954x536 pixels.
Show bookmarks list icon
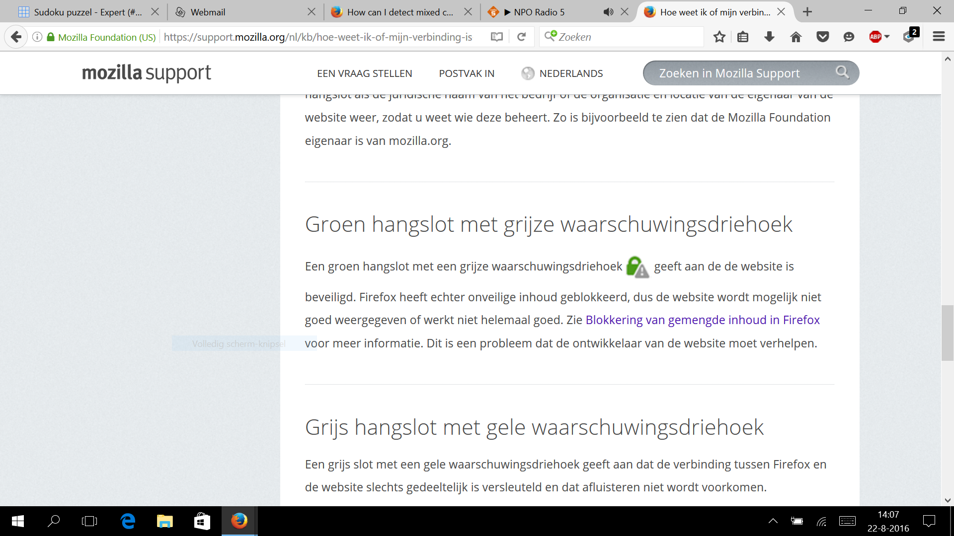pyautogui.click(x=743, y=37)
